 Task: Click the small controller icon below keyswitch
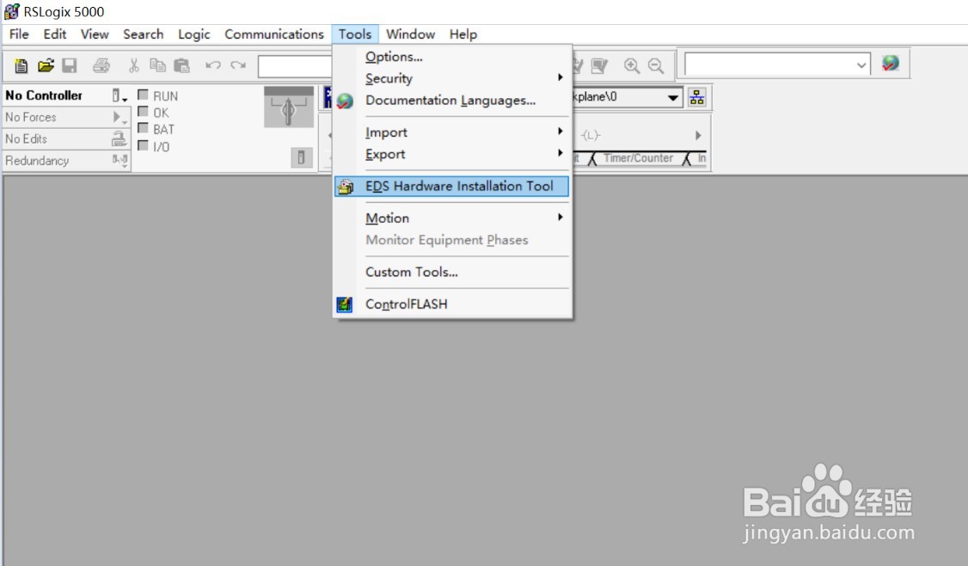pyautogui.click(x=301, y=157)
